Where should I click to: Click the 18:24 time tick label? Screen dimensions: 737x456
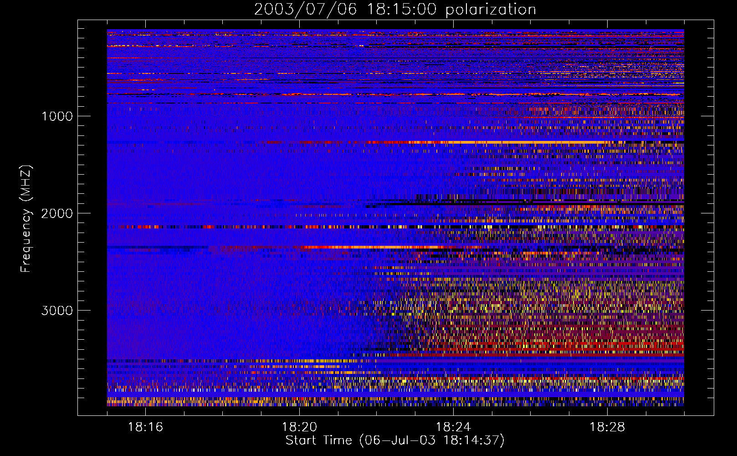(453, 427)
